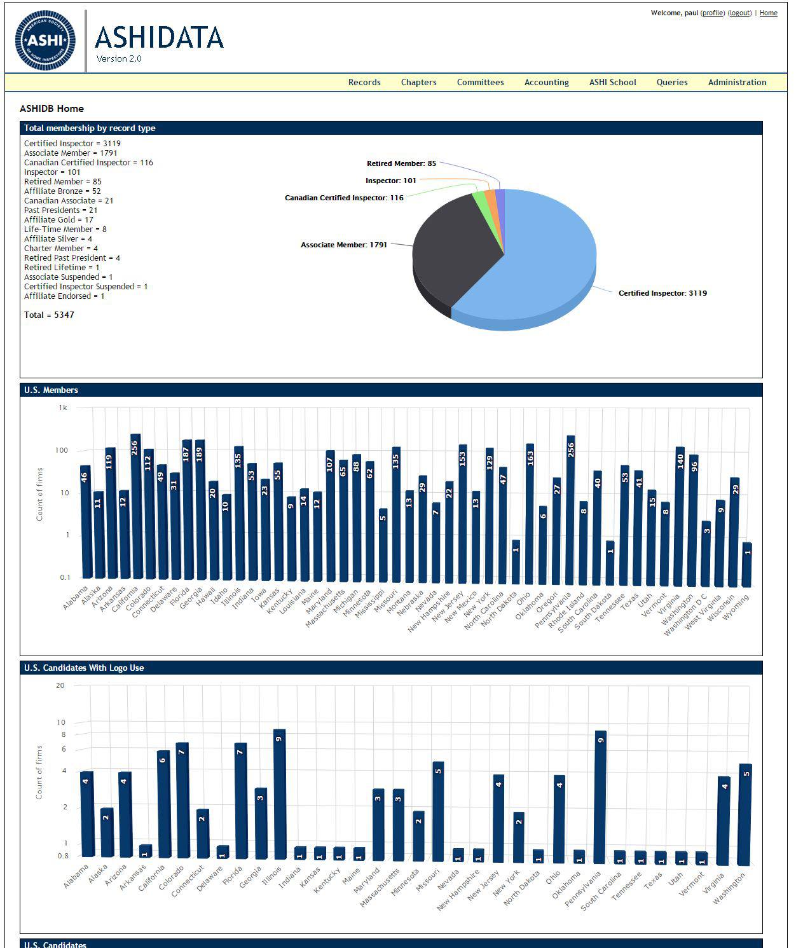Viewport: 796px width, 948px height.
Task: Click 'Total = 5347' text
Action: 49,315
